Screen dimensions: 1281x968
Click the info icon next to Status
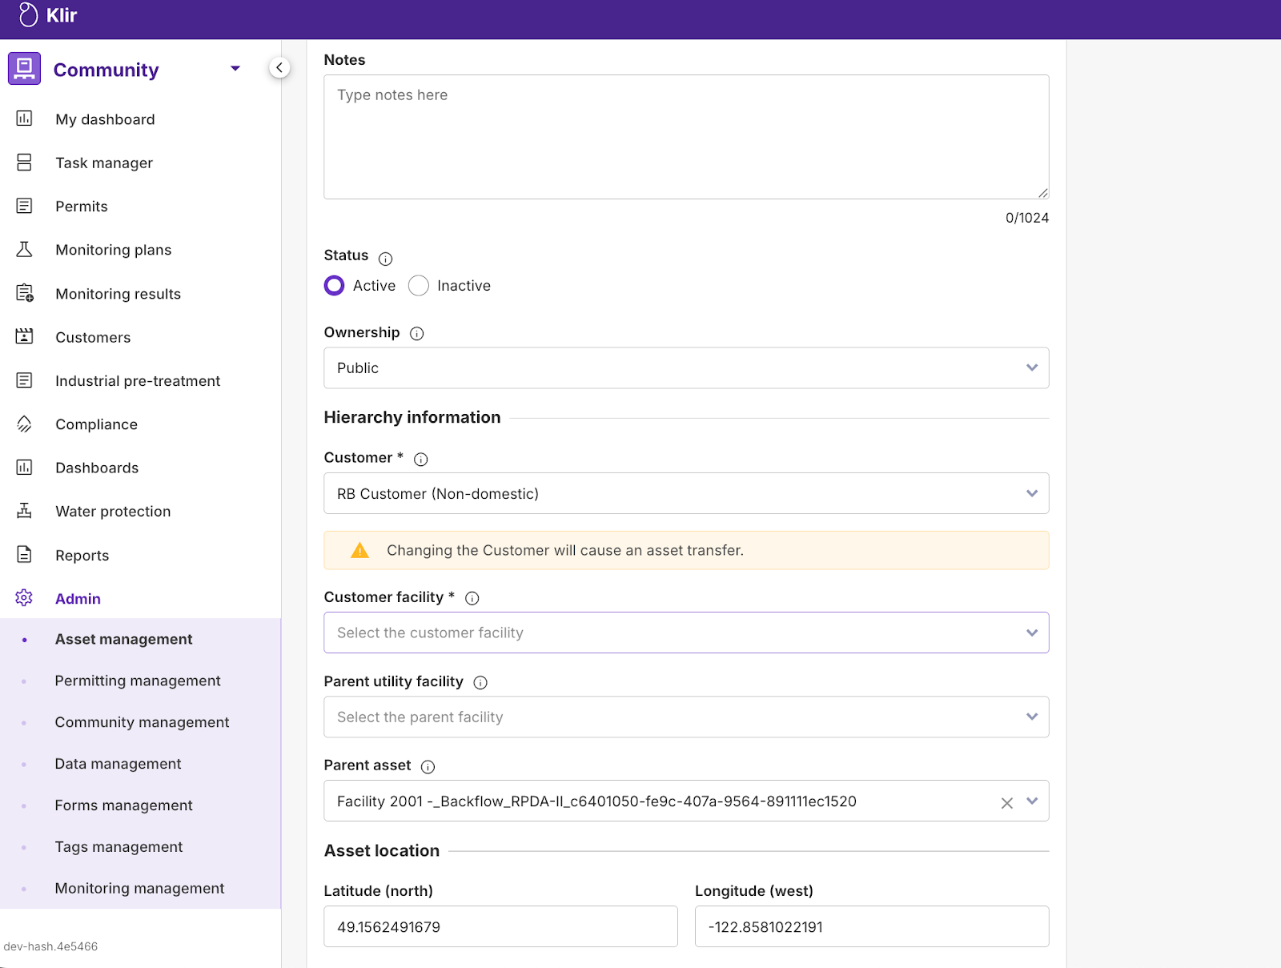(x=385, y=259)
